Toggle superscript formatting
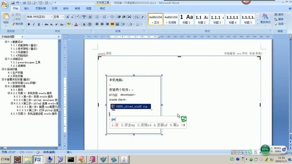Screen dimensions: 292x164 click(x=56, y=24)
